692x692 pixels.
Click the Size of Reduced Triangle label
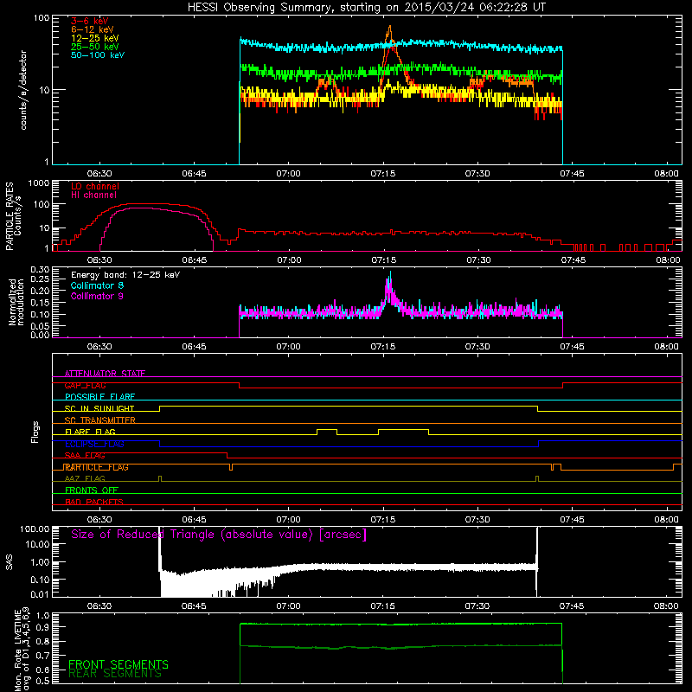[219, 535]
